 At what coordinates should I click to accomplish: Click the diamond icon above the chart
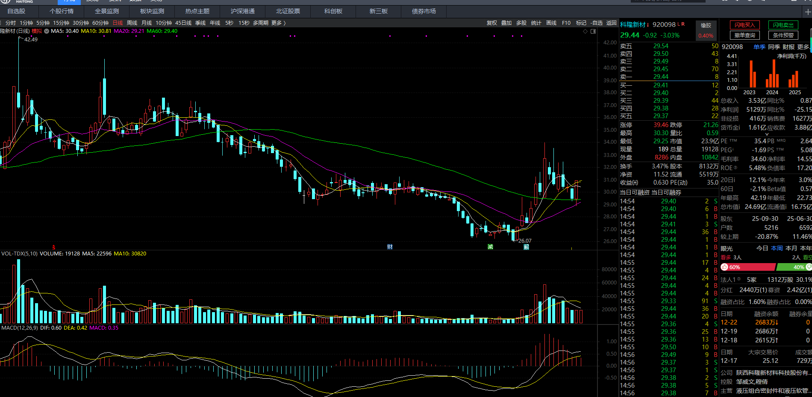click(x=585, y=31)
